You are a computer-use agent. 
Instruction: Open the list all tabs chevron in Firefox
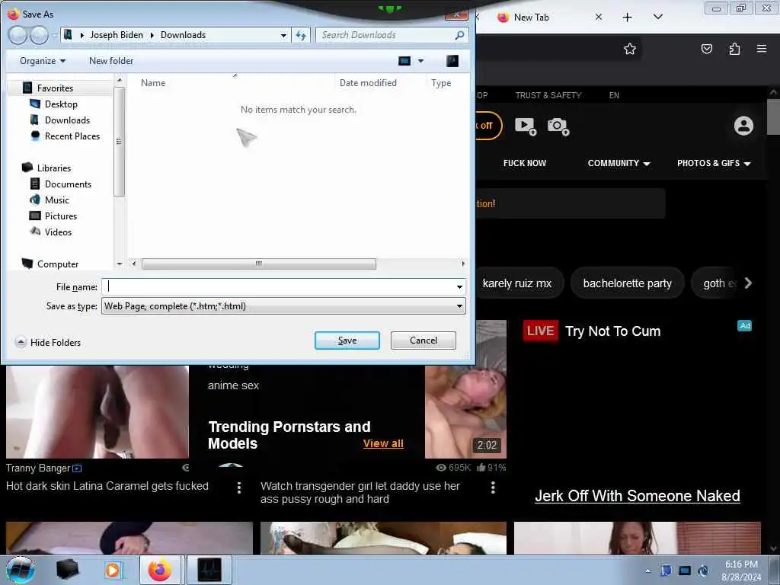pyautogui.click(x=657, y=17)
